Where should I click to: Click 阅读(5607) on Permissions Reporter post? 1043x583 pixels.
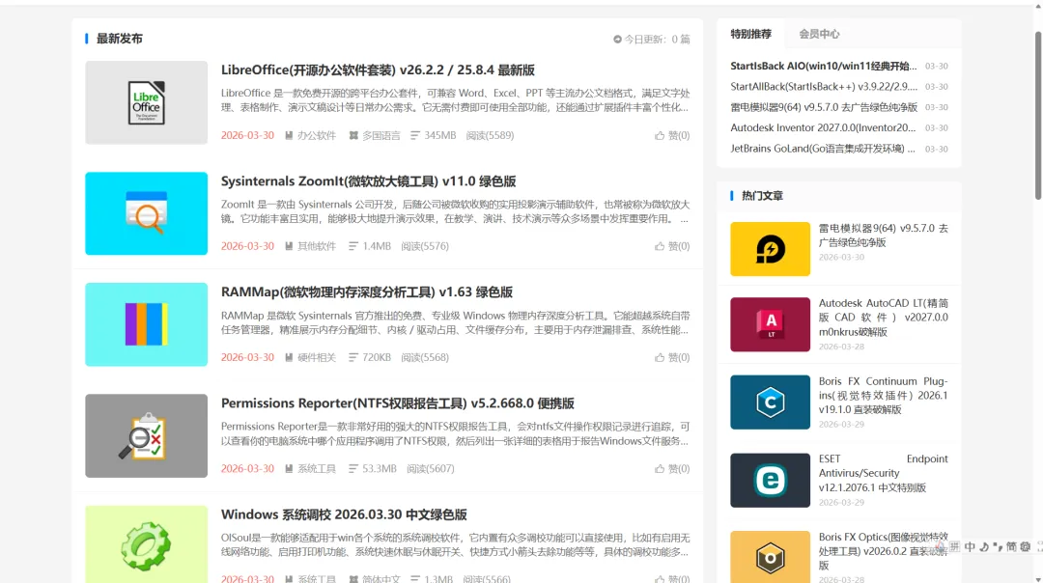coord(431,469)
